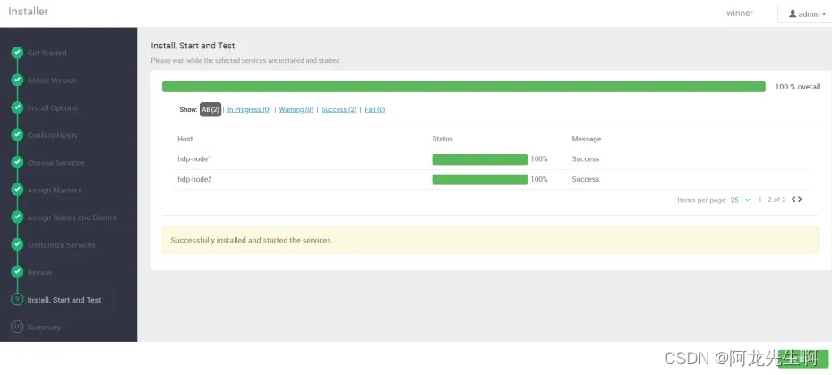Click the 1 - 2 of 2 pagination text
The height and width of the screenshot is (375, 832).
pos(772,200)
